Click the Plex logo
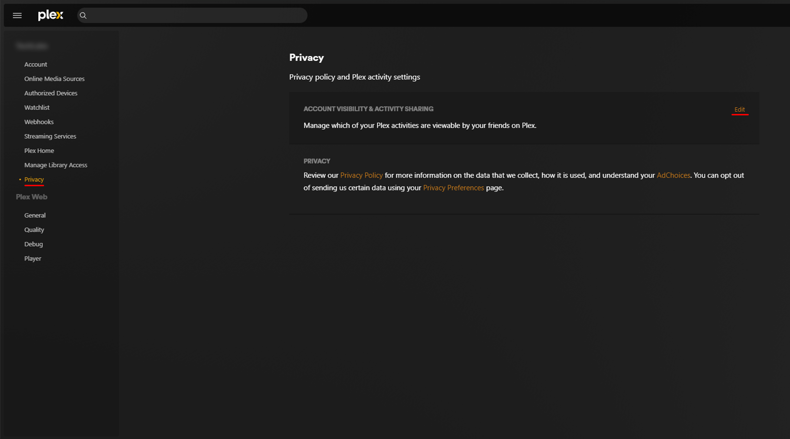Screen dimensions: 790x439 click(50, 15)
